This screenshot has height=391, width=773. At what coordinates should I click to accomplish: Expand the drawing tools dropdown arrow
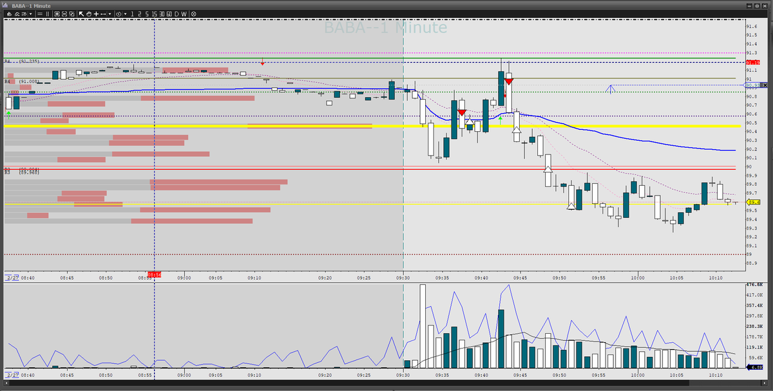click(110, 14)
